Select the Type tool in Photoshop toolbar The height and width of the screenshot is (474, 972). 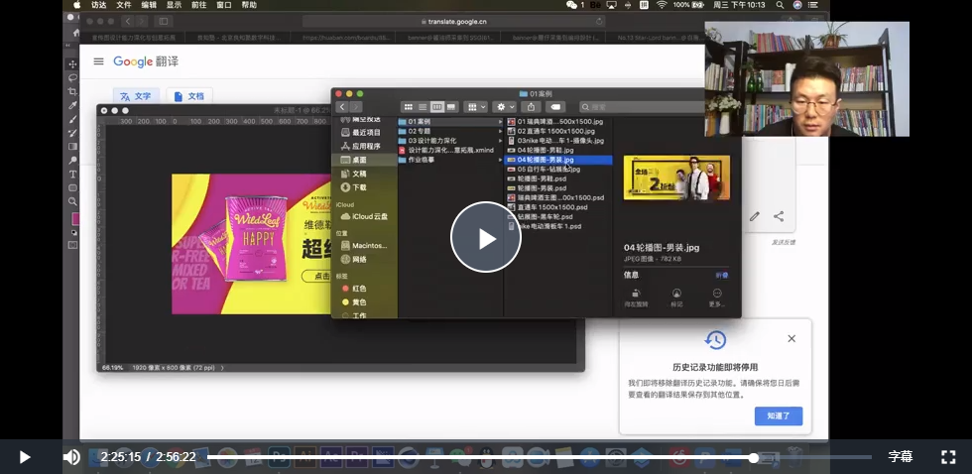(x=72, y=175)
